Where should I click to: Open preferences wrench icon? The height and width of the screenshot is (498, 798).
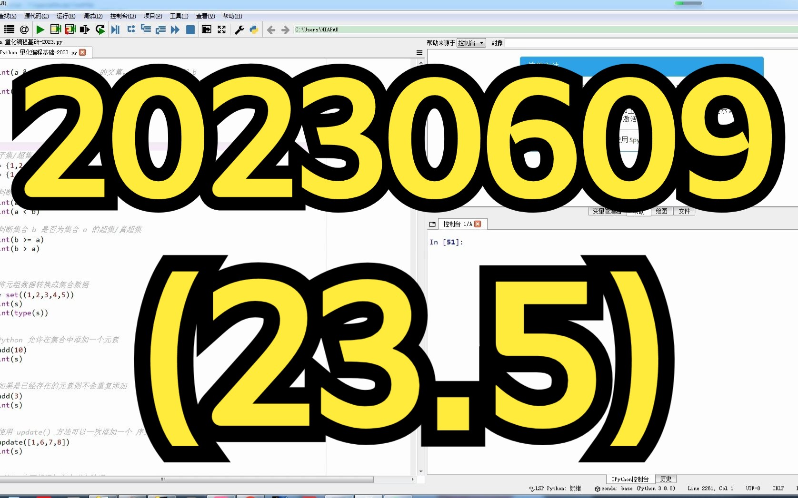point(239,29)
